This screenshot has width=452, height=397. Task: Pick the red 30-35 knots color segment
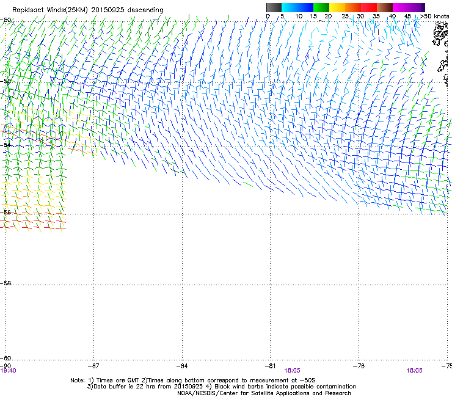coord(369,7)
